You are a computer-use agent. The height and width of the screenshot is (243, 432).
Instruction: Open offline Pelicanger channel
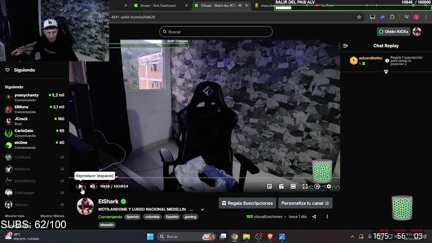(x=34, y=192)
